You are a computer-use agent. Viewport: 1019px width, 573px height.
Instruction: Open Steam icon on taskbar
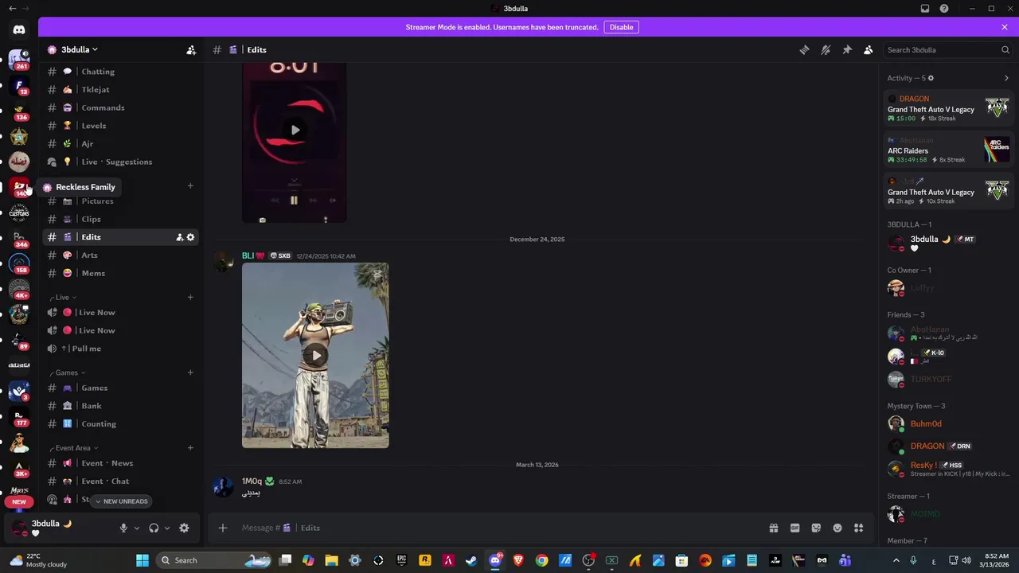(x=472, y=560)
